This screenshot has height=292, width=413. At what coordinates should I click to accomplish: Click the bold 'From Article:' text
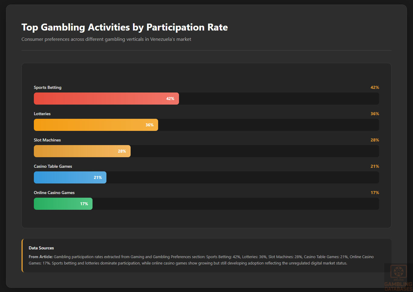[41, 257]
